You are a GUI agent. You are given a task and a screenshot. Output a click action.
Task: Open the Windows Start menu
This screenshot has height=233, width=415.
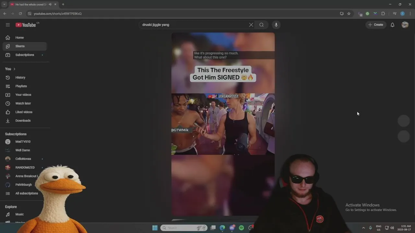click(155, 228)
